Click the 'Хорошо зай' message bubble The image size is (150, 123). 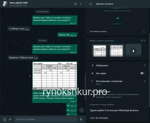pos(67,35)
